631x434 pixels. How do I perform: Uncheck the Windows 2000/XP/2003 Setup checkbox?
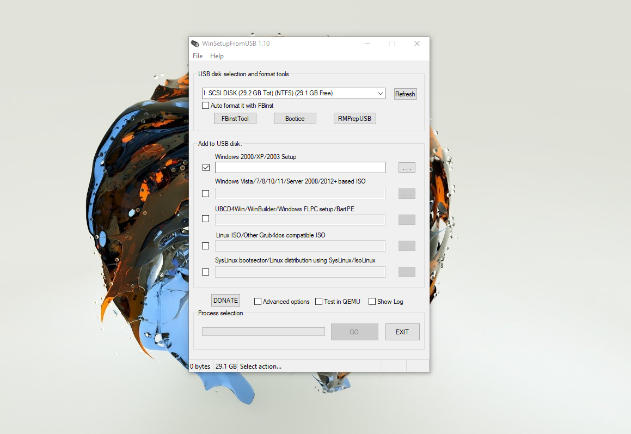[x=206, y=168]
